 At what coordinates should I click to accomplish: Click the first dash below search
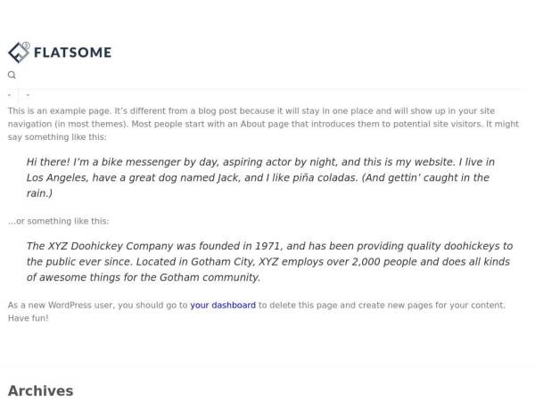10,94
